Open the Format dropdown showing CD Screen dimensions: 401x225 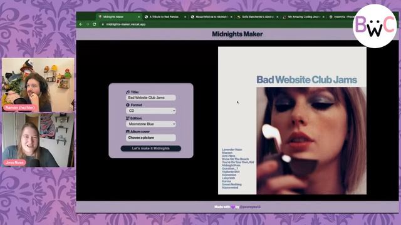point(151,111)
